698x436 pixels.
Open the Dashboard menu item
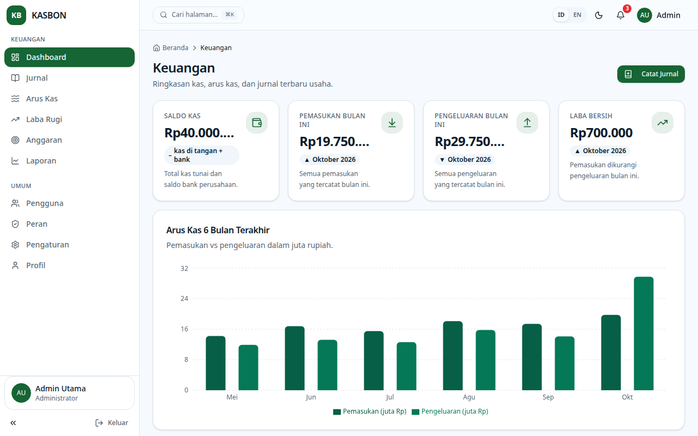[69, 57]
